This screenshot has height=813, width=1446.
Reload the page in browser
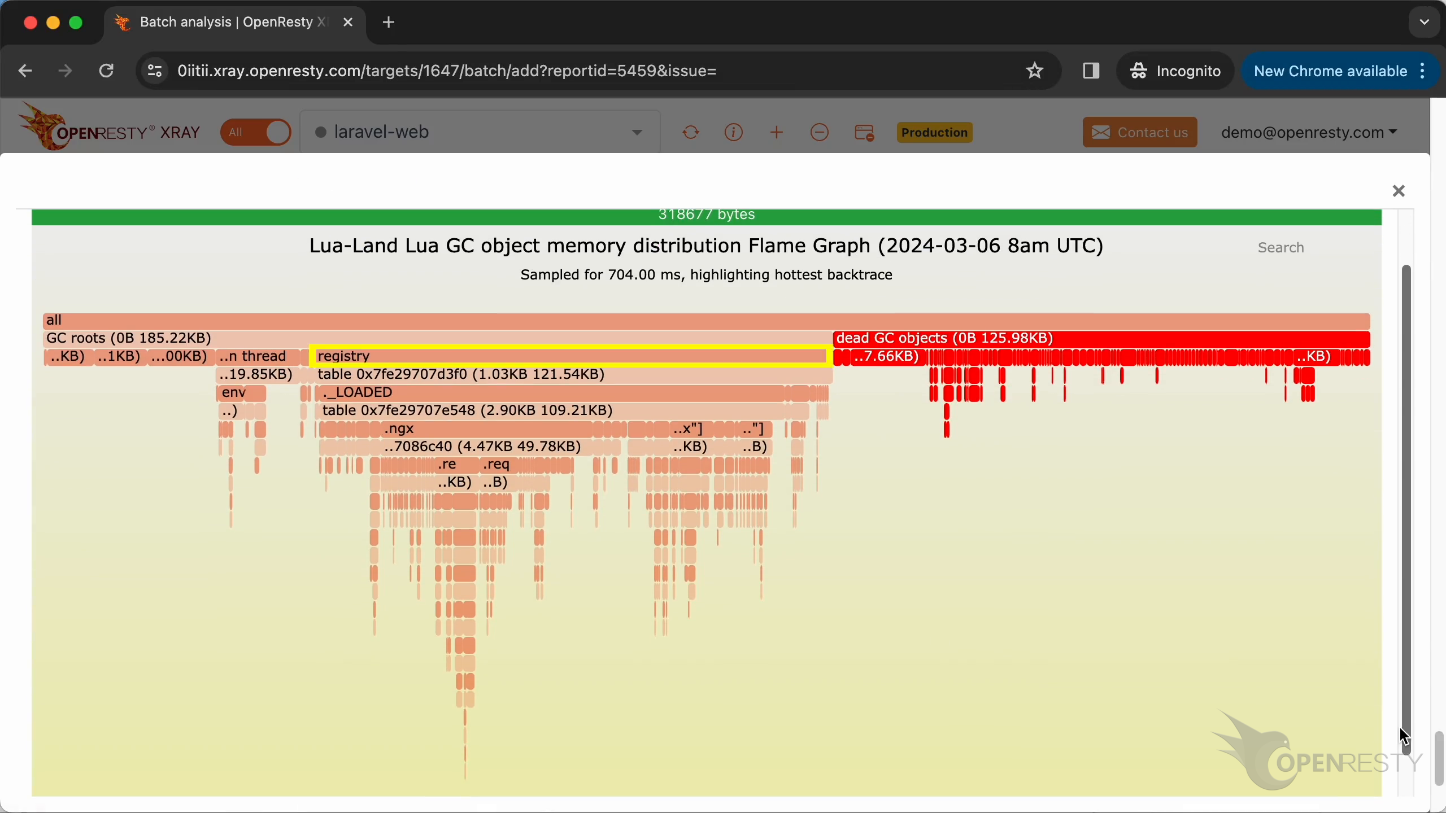[106, 71]
